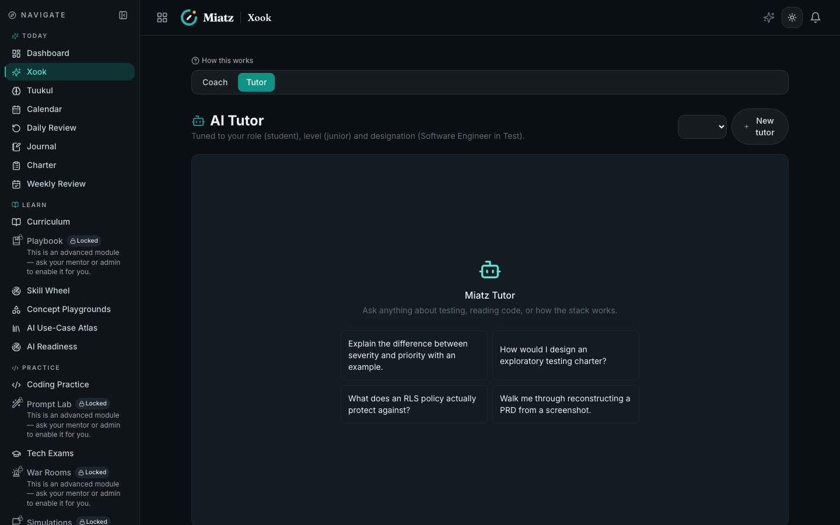Viewport: 840px width, 525px height.
Task: Choose the PRD from screenshot prompt
Action: point(566,404)
